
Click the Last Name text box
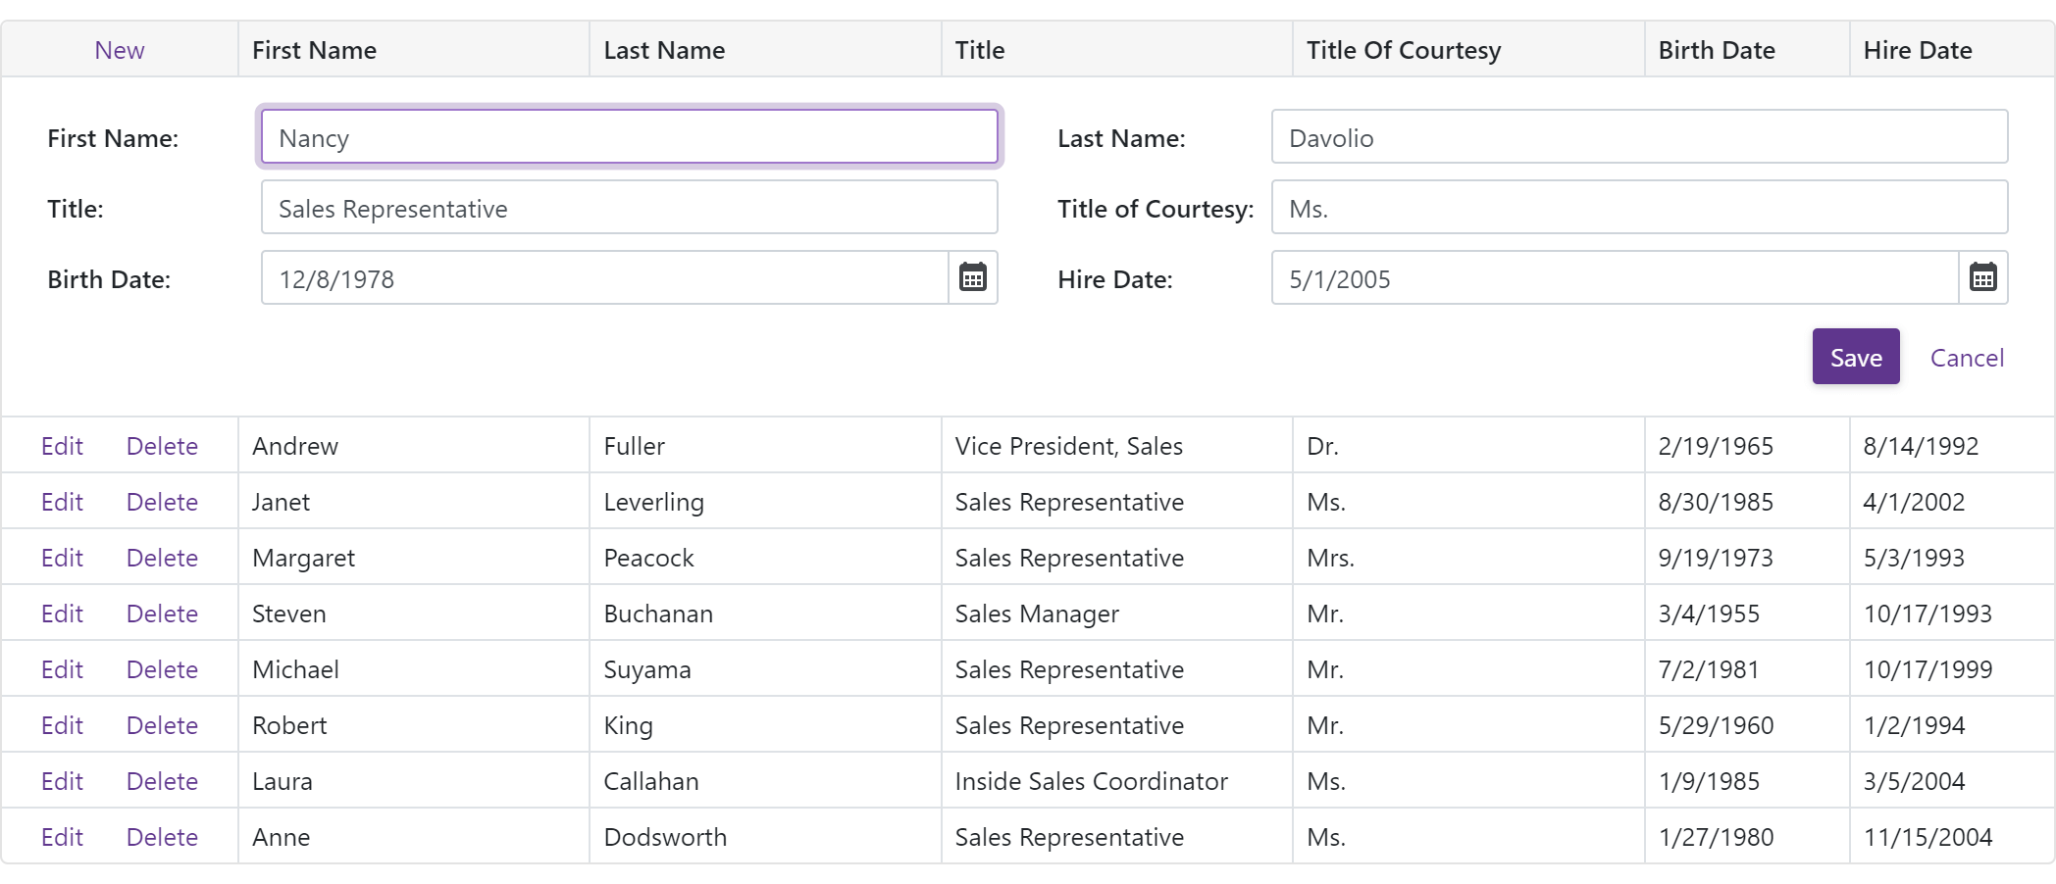click(x=1638, y=137)
